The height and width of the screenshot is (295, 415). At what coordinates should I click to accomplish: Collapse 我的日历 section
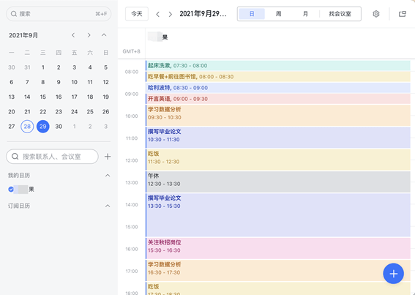pos(108,175)
